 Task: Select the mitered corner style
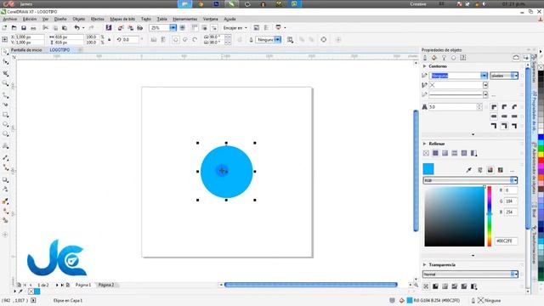(x=494, y=107)
